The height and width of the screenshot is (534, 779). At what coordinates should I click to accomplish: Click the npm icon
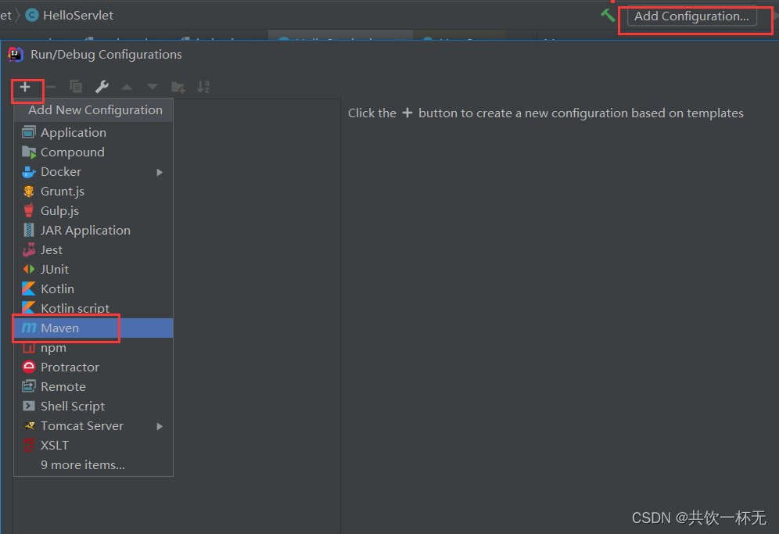coord(29,348)
